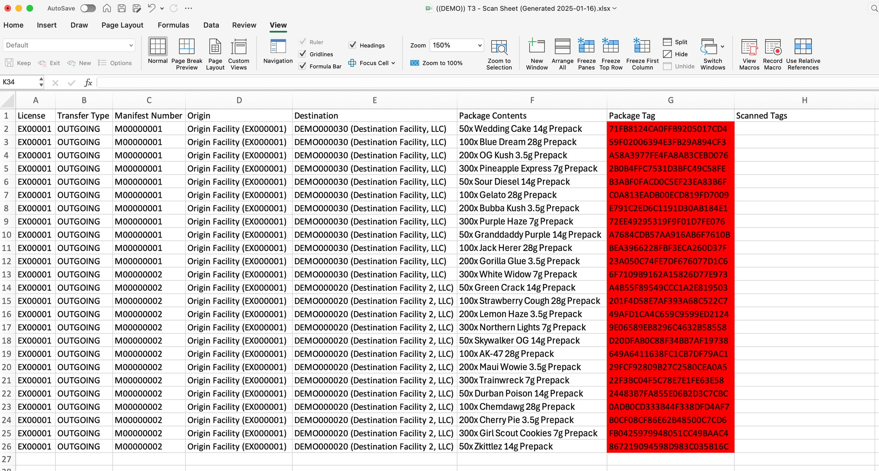The height and width of the screenshot is (471, 879).
Task: Toggle the Headings checkbox
Action: click(x=353, y=45)
